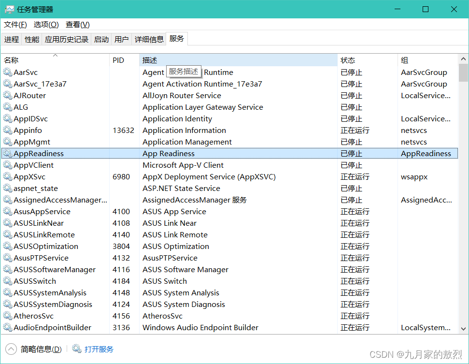The image size is (469, 364).
Task: Select the 服务 tab
Action: [x=176, y=39]
